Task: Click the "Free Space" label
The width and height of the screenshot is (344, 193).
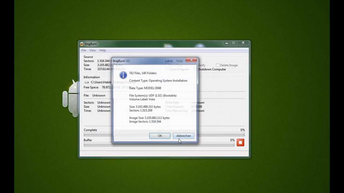Action: pyautogui.click(x=91, y=87)
